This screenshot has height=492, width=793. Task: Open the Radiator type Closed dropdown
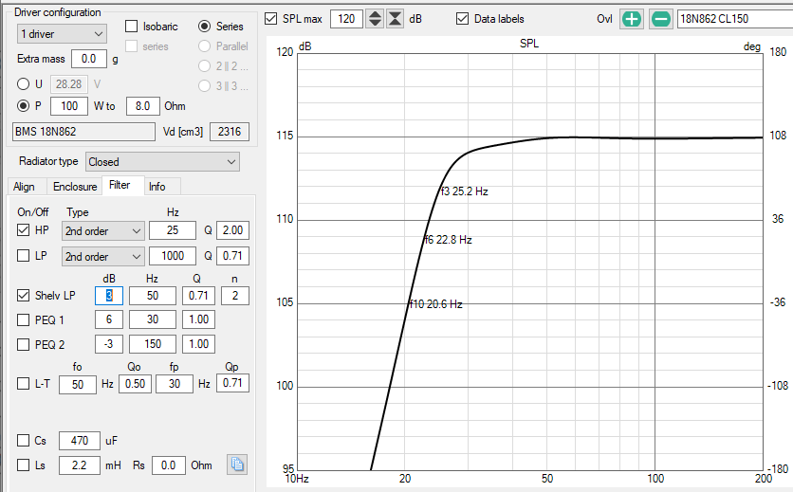[162, 162]
